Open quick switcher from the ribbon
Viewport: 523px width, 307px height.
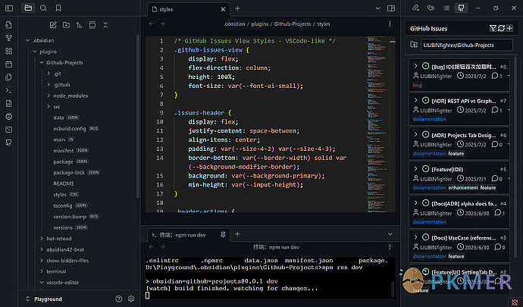tap(9, 25)
